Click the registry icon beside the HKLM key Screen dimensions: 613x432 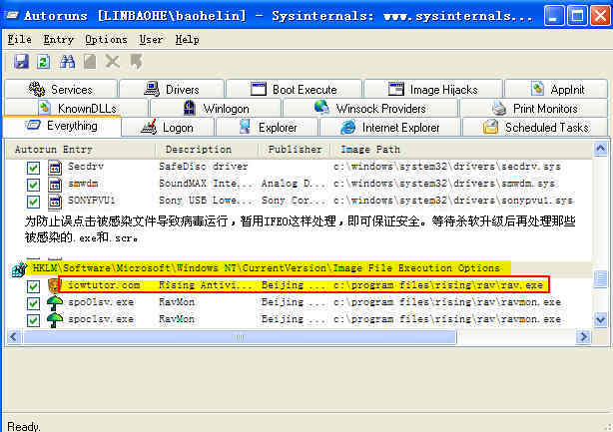pos(19,269)
